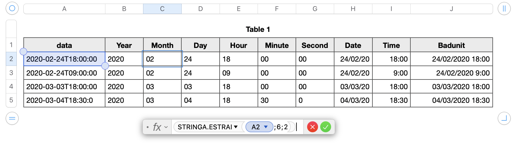Viewport: 517px width, 145px height.
Task: Select row 2 header
Action: [11, 59]
